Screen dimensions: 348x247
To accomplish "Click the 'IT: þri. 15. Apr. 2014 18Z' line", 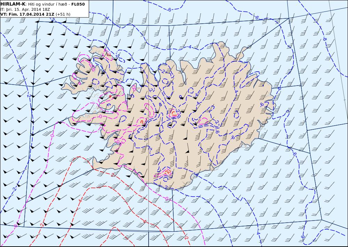I will [x=25, y=9].
